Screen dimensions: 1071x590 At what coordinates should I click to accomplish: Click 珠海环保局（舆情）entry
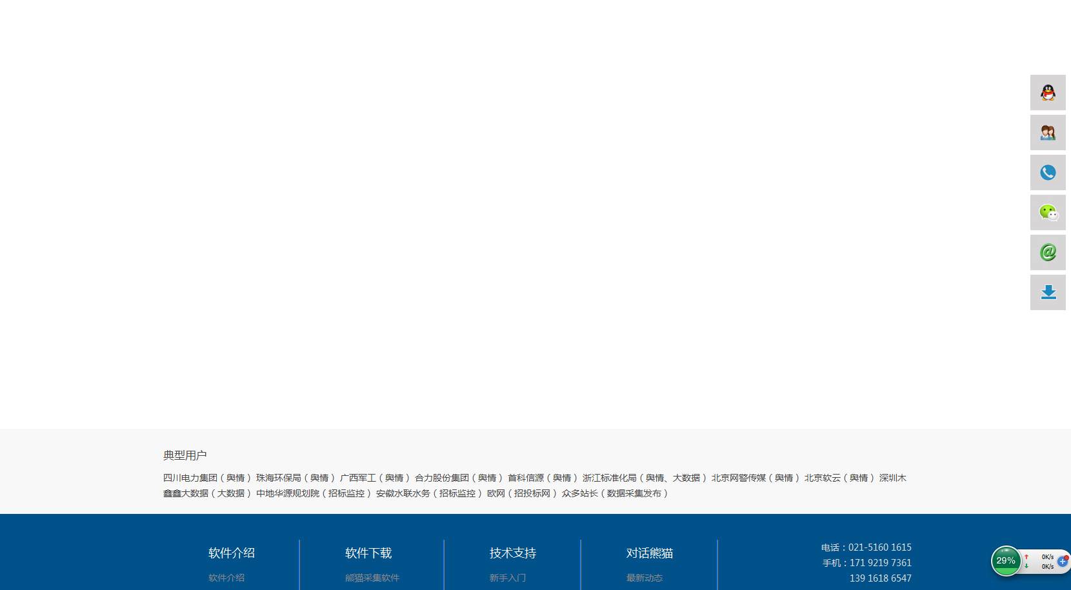click(x=295, y=478)
